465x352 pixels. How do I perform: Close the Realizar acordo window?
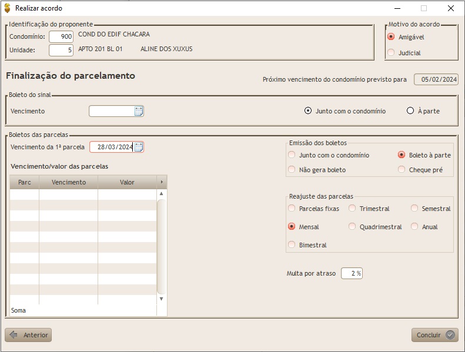[x=450, y=8]
